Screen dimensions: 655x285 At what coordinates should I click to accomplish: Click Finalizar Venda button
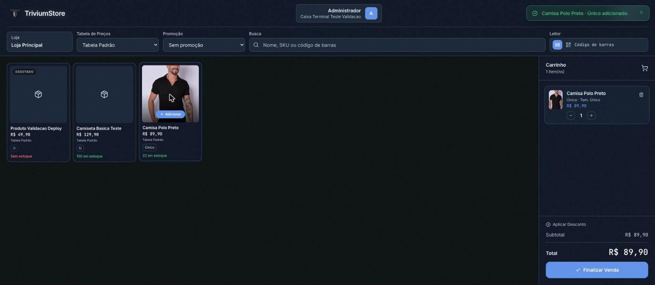click(x=597, y=270)
